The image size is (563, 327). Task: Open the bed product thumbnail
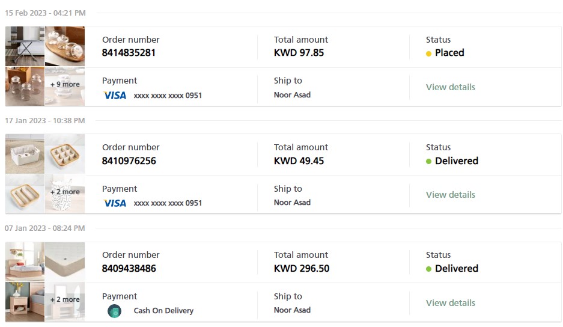coord(25,261)
